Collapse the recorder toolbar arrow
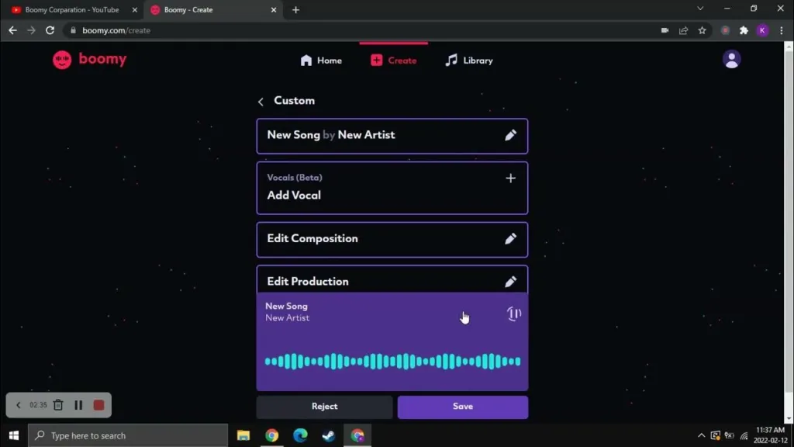Viewport: 794px width, 447px height. (19, 405)
